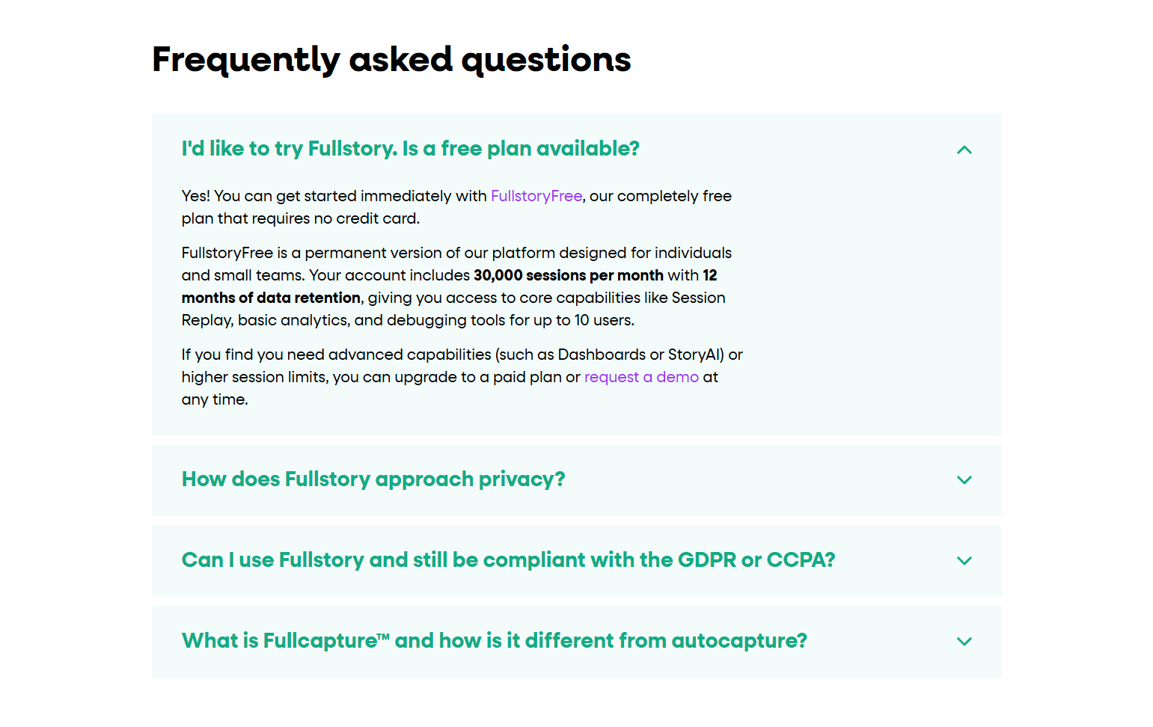Select the Fullcapture versus autocapture question
The width and height of the screenshot is (1153, 727).
[494, 640]
